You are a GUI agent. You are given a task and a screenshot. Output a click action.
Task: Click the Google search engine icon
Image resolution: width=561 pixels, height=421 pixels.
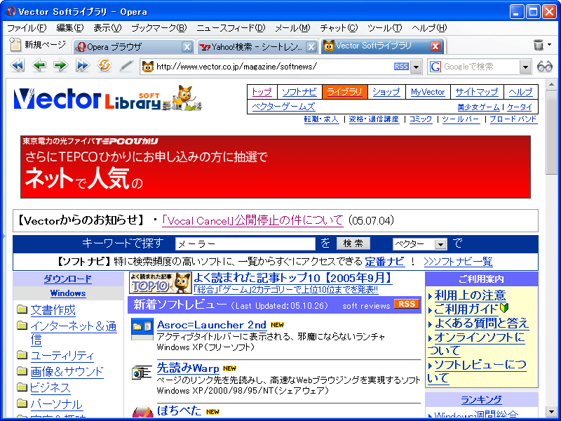[x=435, y=67]
